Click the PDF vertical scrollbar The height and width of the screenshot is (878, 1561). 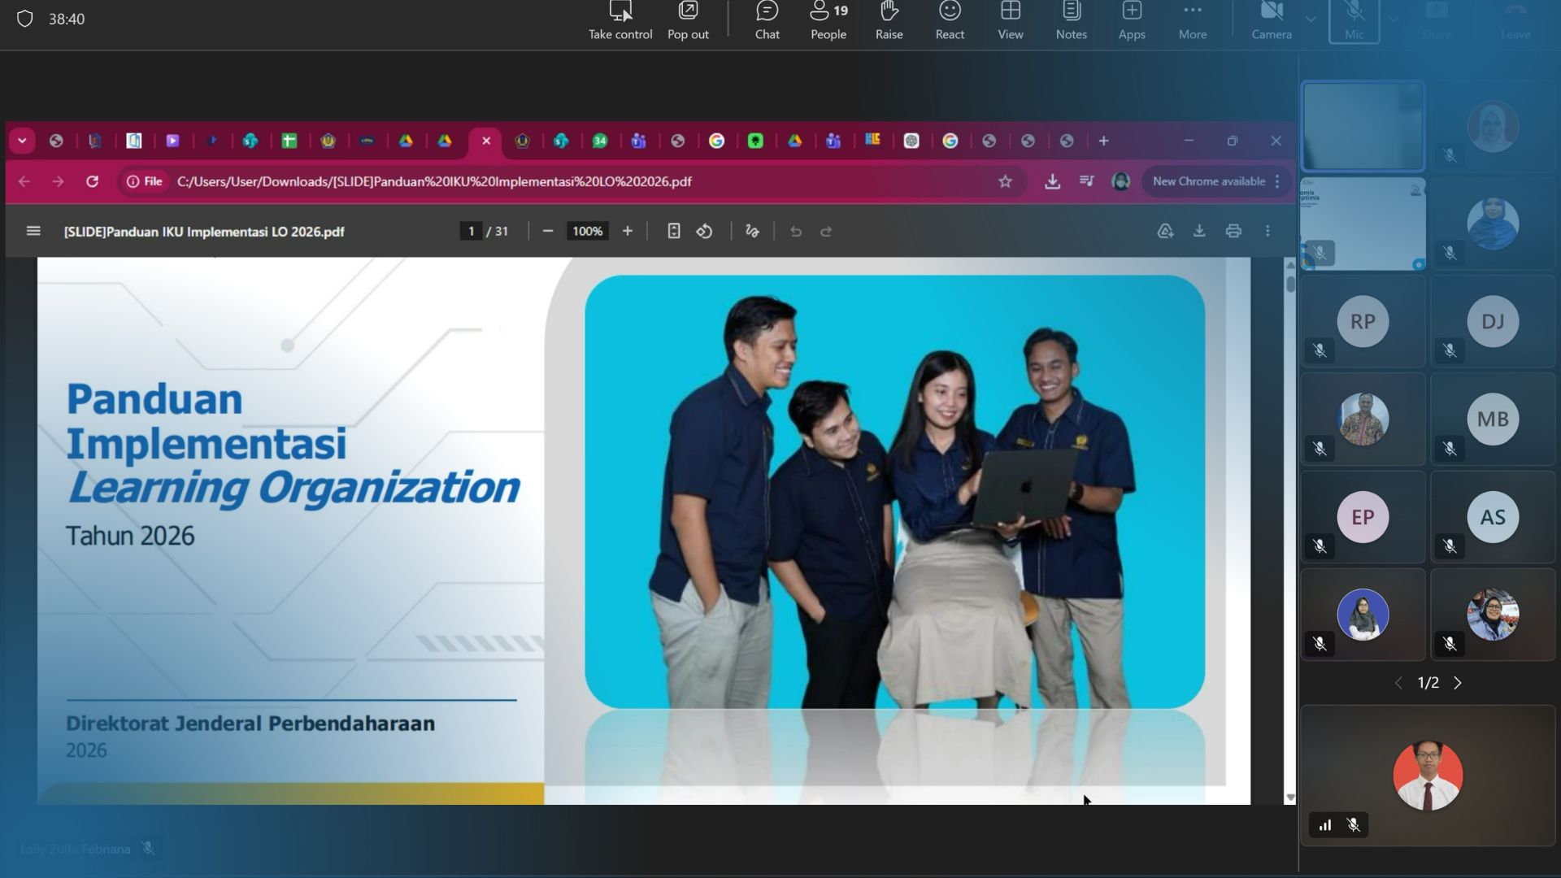[x=1290, y=285]
